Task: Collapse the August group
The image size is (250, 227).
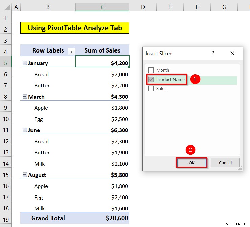Action: (25, 175)
